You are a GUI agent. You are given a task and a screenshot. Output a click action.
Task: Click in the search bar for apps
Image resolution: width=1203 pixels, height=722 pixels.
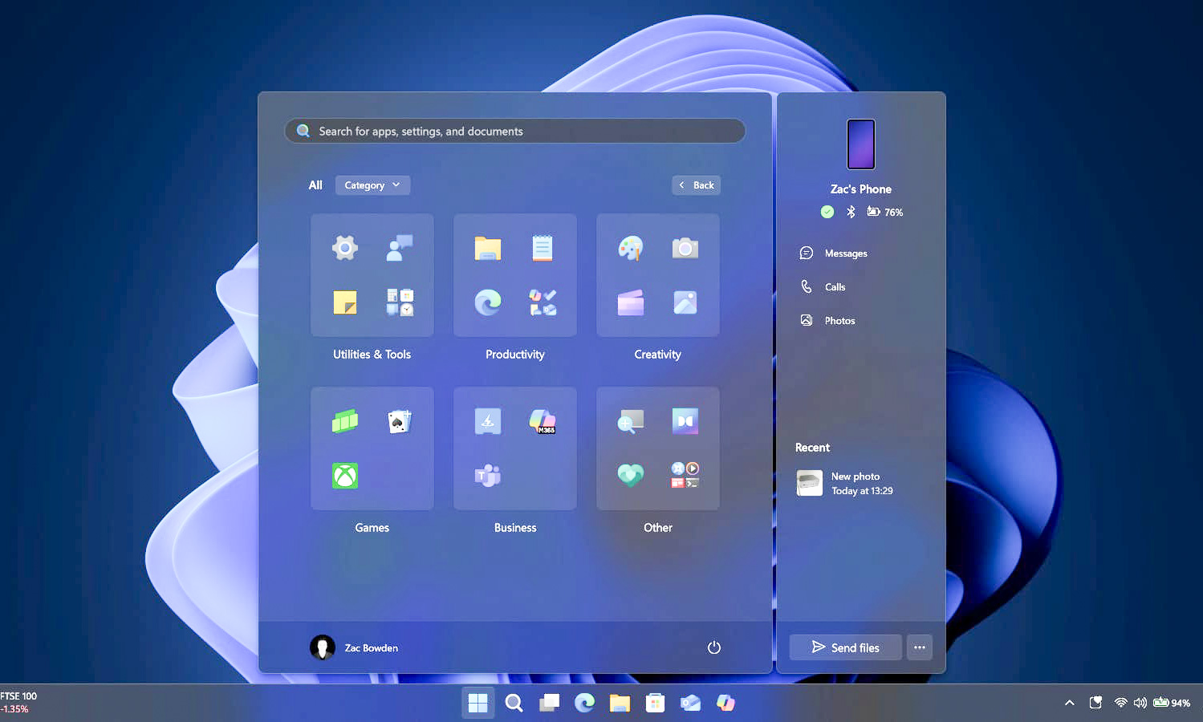[x=514, y=131]
